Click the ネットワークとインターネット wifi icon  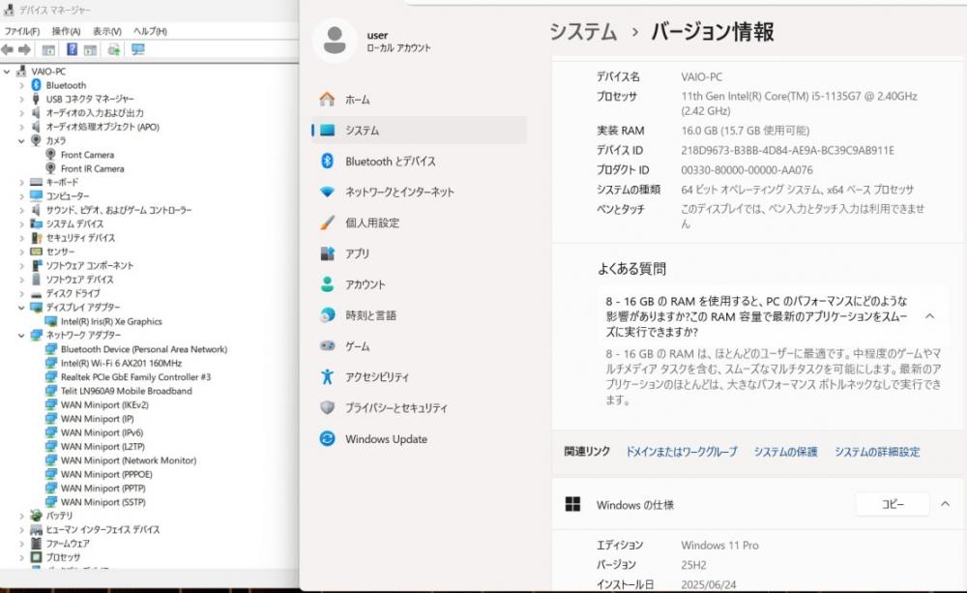pyautogui.click(x=328, y=192)
